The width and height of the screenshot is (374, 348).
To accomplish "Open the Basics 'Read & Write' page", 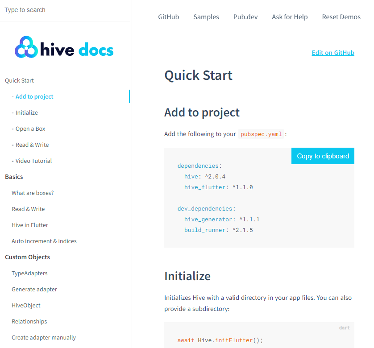I will [x=28, y=209].
